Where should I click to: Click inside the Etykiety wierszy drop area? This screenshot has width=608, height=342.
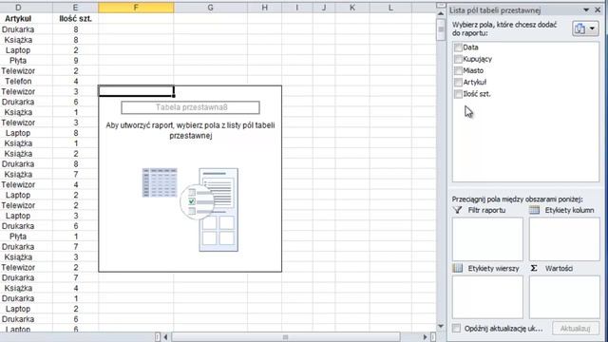point(487,297)
